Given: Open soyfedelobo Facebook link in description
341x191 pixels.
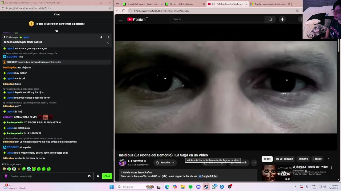Looking at the screenshot, I should click(x=208, y=176).
